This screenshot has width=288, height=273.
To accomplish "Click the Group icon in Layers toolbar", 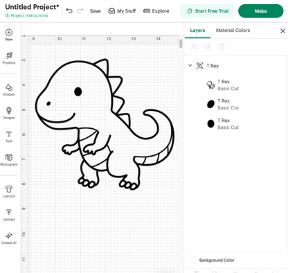I will (195, 47).
